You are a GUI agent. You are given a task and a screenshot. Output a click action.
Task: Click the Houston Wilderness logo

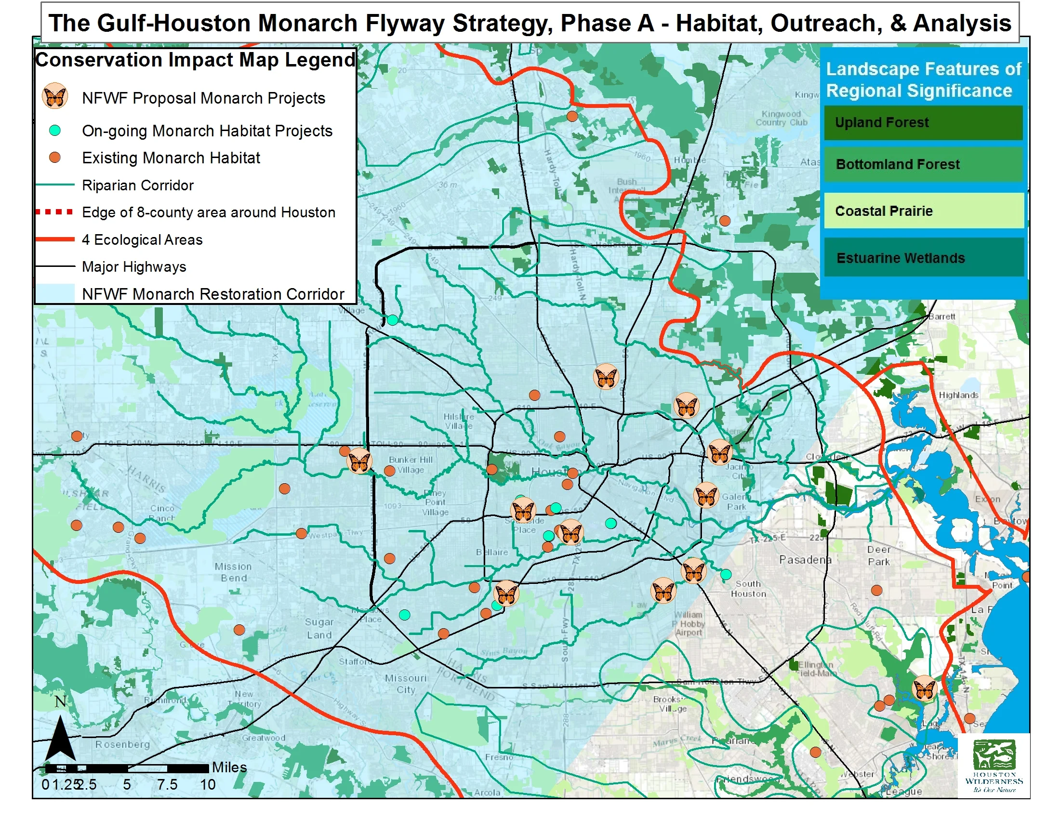click(x=994, y=766)
